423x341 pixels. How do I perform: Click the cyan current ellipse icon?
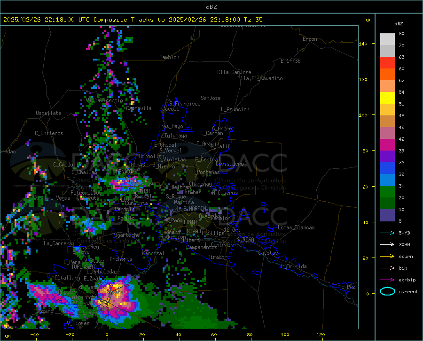[x=387, y=291]
